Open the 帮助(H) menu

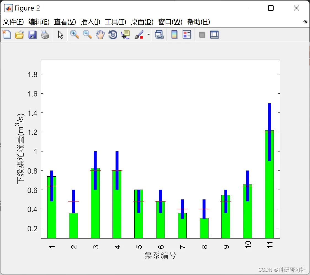199,22
